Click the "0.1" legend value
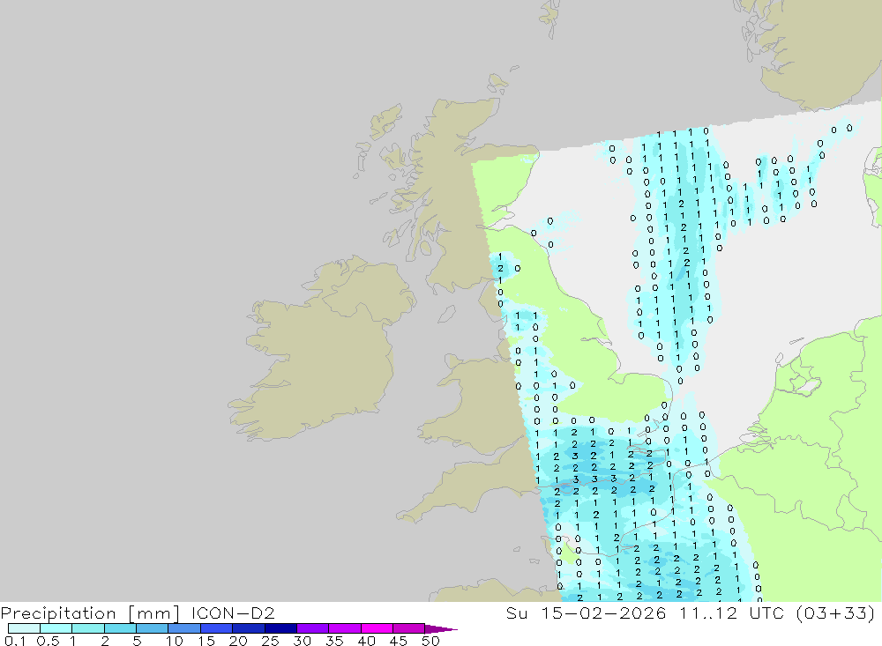 tap(15, 641)
